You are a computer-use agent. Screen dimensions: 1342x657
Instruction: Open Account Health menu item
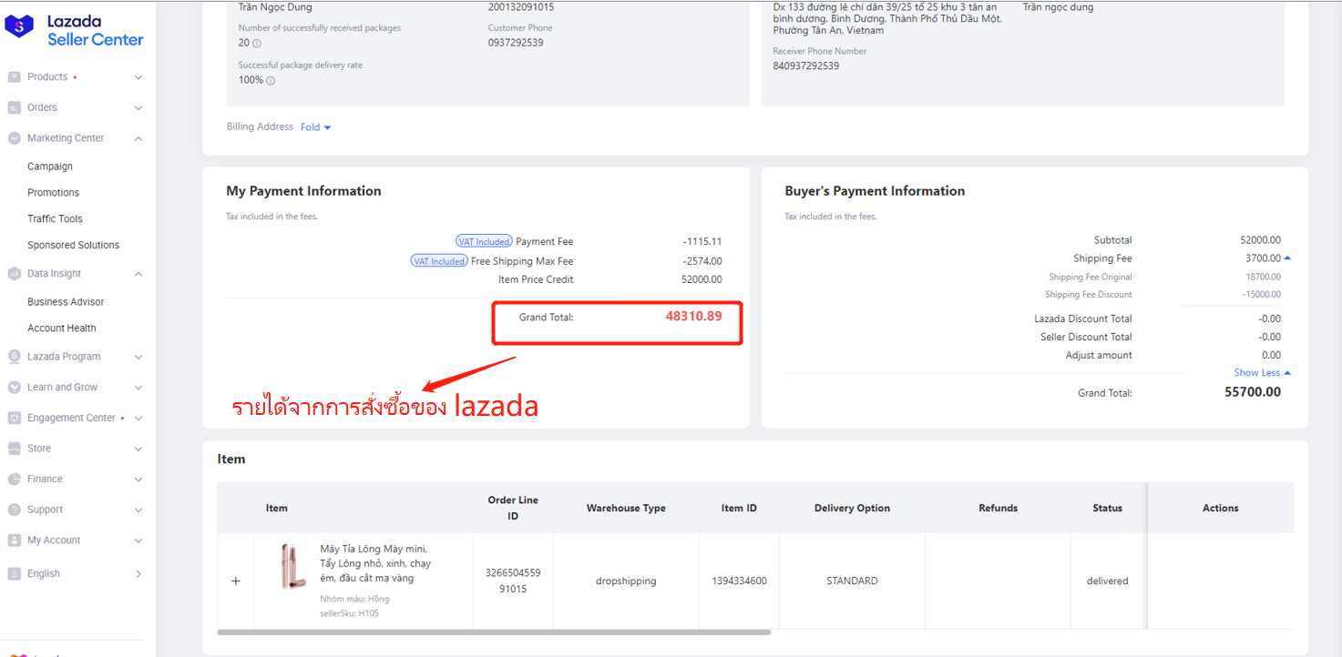[61, 328]
